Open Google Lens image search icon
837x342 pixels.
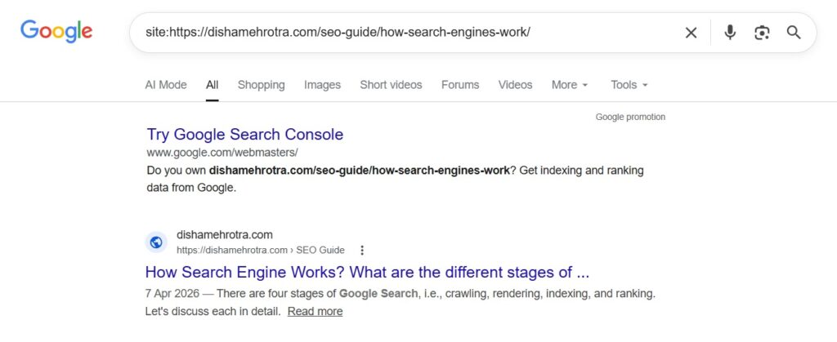pyautogui.click(x=762, y=33)
